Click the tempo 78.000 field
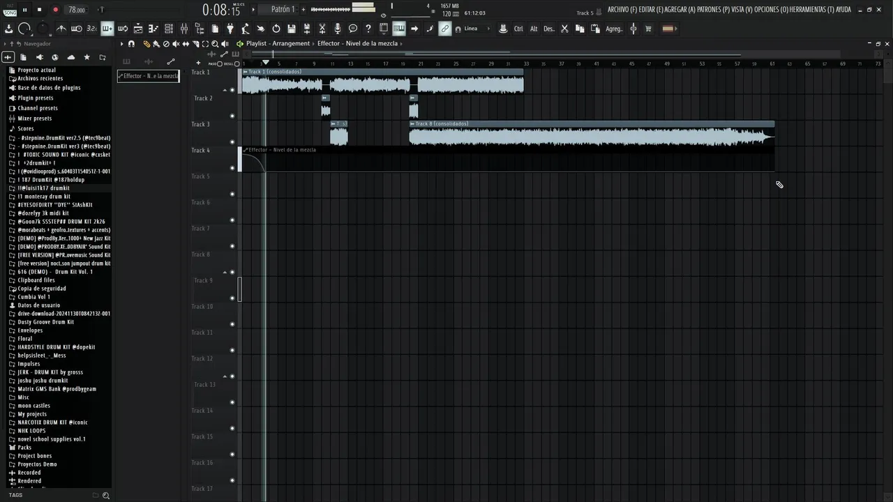 pos(77,10)
